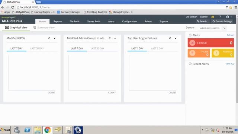This screenshot has height=134, width=238.
Task: Select LAST 30 DAY in Modified GPOs
Action: [x=37, y=48]
